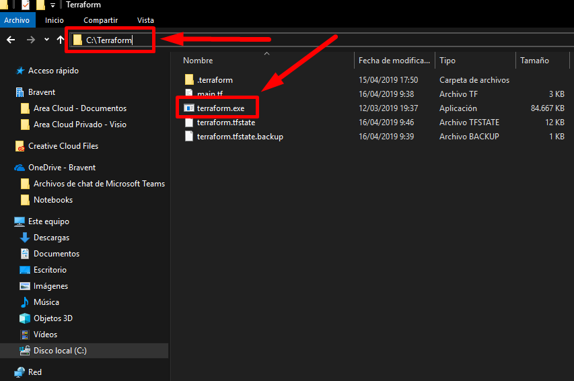Click the C:\Terraform address bar
Screen dimensions: 574x381
point(109,40)
